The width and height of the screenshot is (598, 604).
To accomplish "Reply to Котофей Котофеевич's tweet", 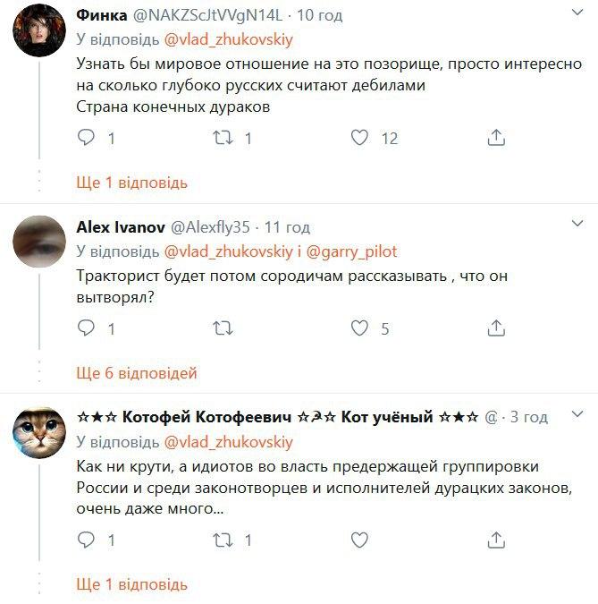I will (x=87, y=540).
